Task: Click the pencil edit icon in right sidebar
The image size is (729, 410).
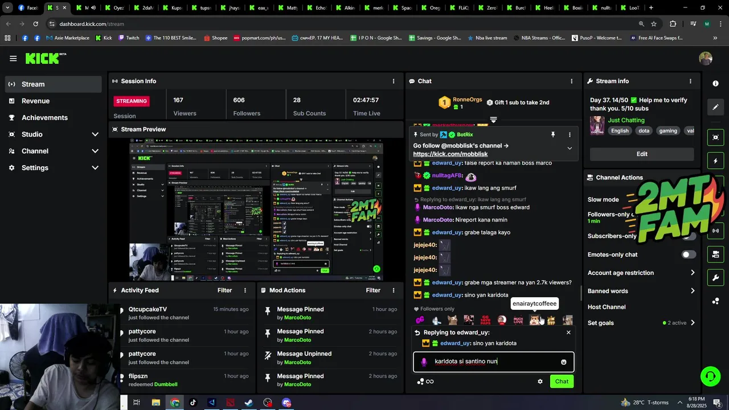Action: coord(715,107)
